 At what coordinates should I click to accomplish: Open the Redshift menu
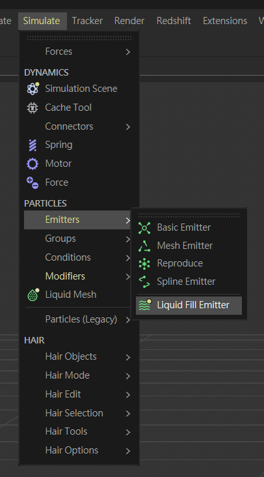coord(174,21)
